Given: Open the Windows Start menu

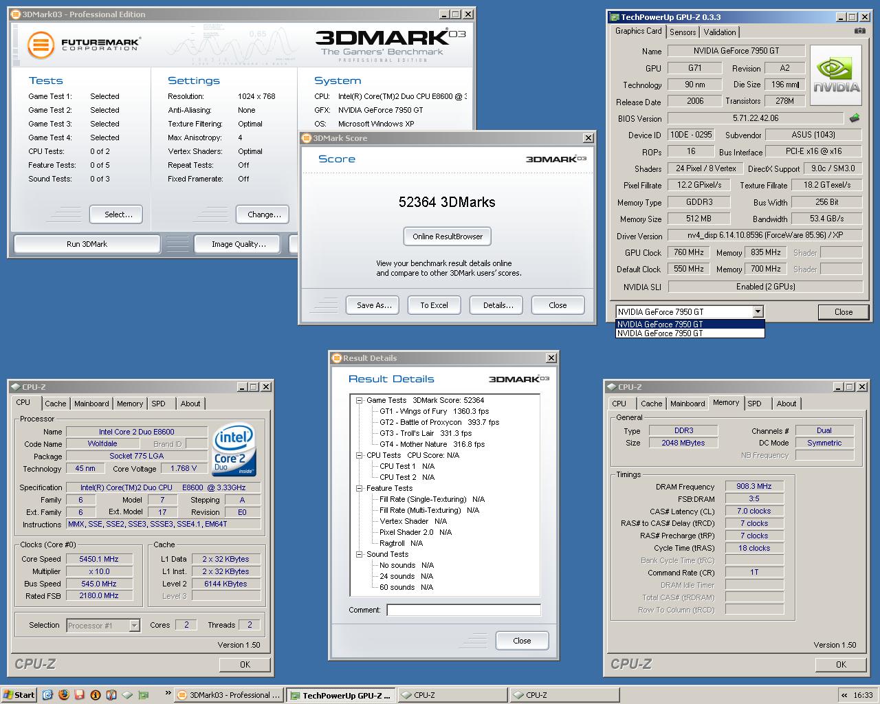Looking at the screenshot, I should [19, 695].
